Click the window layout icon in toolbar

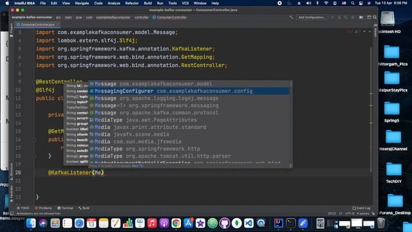point(369,17)
